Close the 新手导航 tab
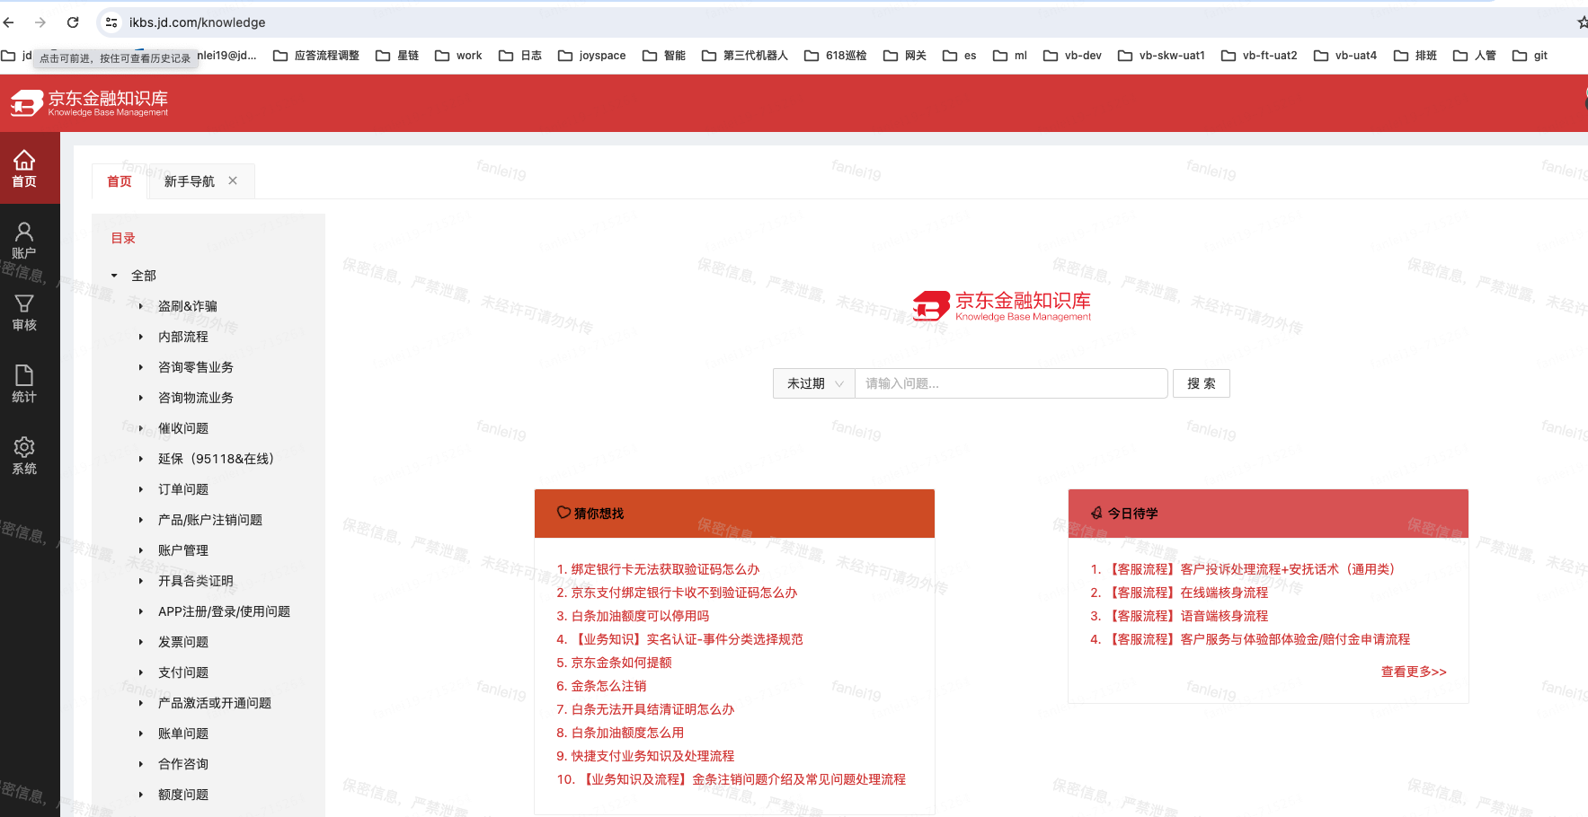This screenshot has width=1588, height=817. point(233,180)
